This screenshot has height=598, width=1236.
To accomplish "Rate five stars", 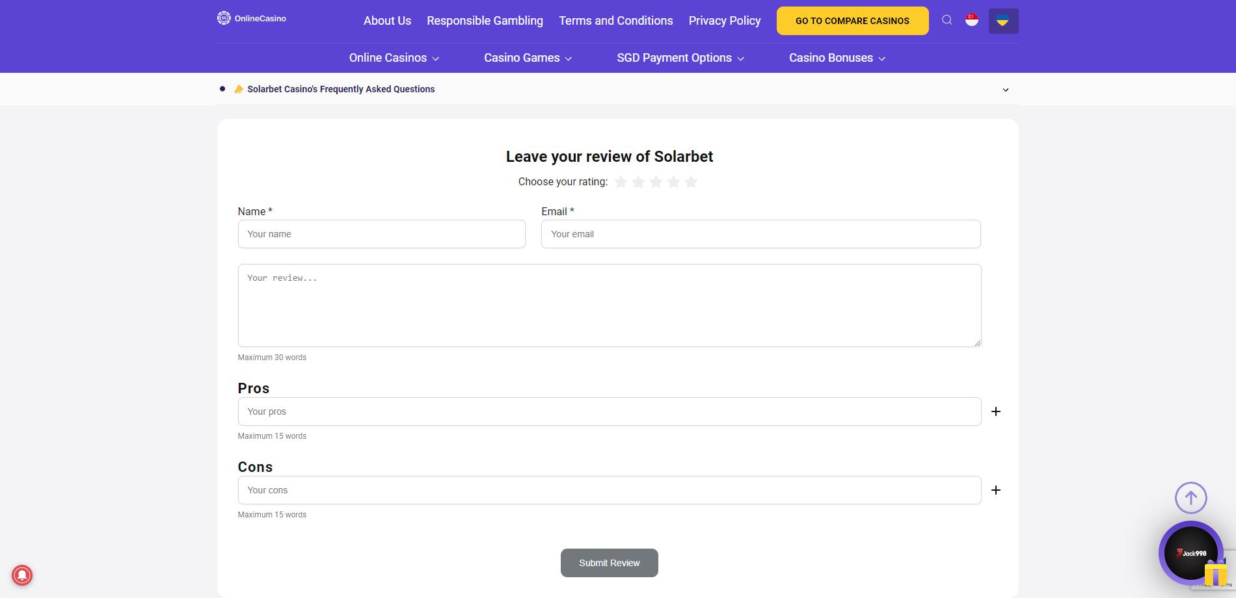I will pos(691,182).
